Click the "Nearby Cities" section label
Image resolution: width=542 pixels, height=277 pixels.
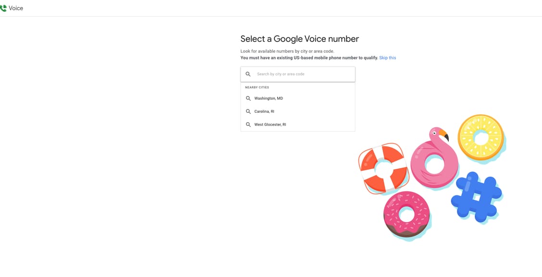coord(257,87)
